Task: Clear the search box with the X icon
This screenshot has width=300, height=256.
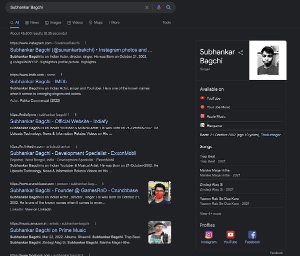Action: 146,8
